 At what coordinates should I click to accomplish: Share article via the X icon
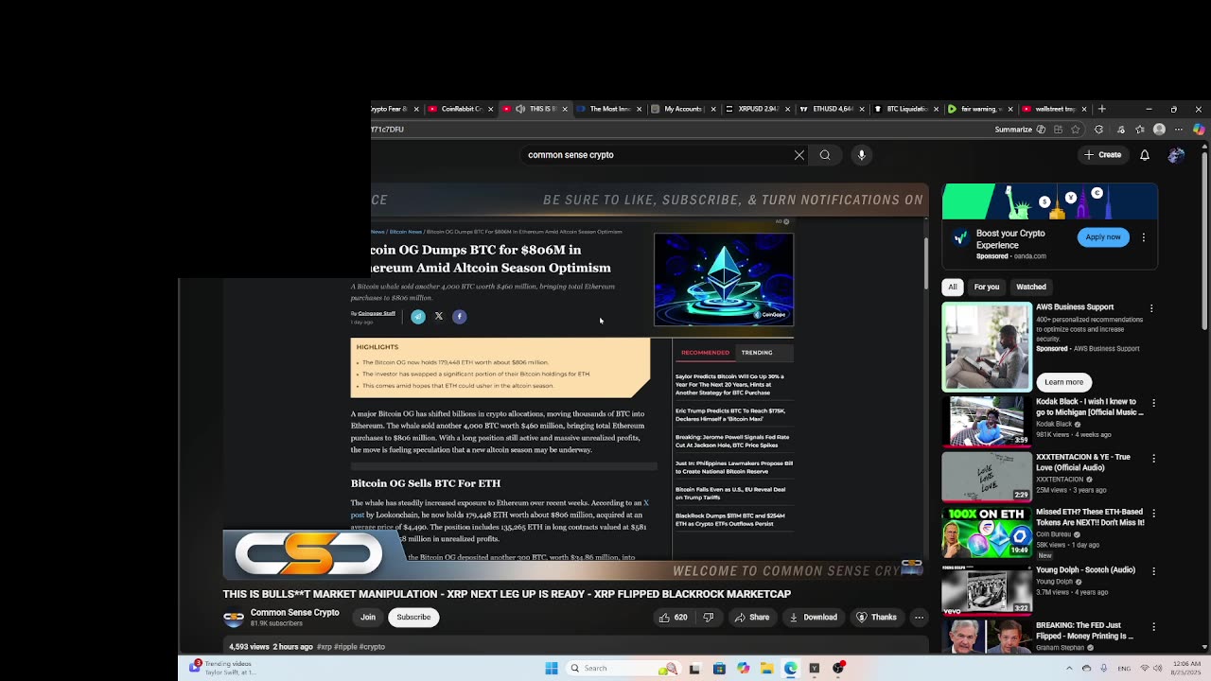click(x=439, y=316)
